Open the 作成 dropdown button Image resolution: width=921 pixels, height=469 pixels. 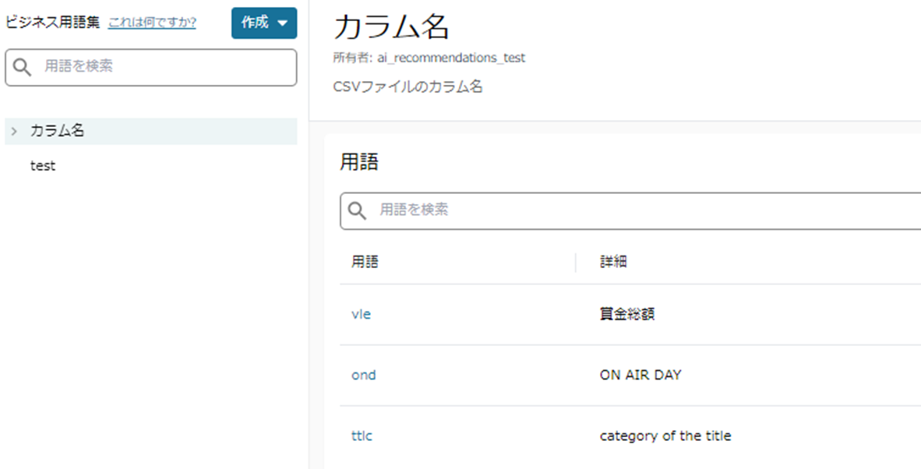pos(263,23)
